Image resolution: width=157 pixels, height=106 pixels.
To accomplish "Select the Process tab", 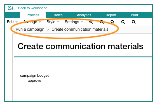I will tap(33, 15).
